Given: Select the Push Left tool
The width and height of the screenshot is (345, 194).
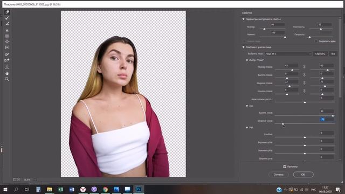Looking at the screenshot, I should click(7, 47).
